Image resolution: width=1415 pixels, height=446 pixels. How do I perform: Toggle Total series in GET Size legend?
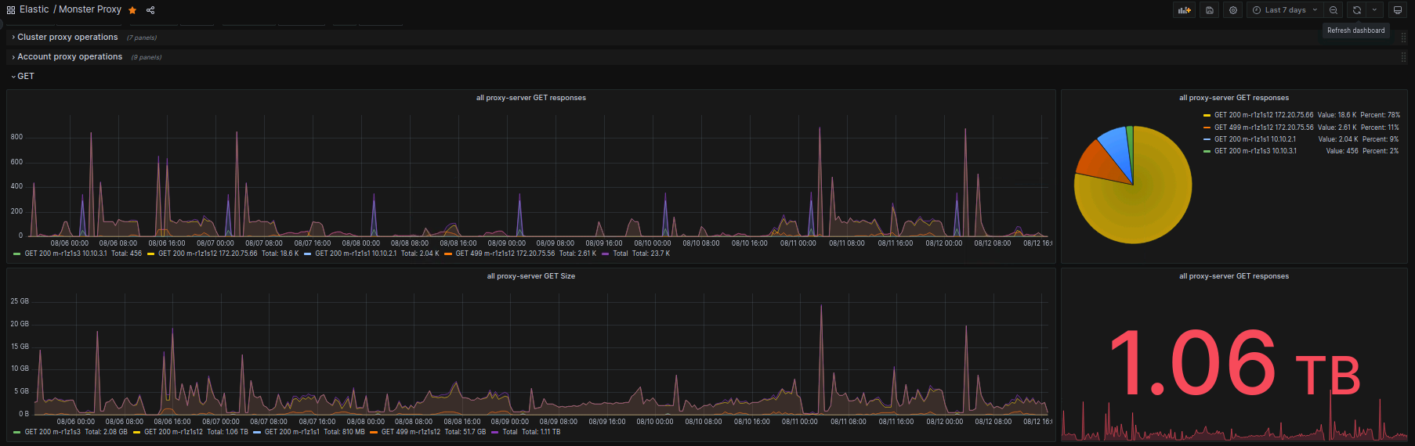pyautogui.click(x=509, y=432)
